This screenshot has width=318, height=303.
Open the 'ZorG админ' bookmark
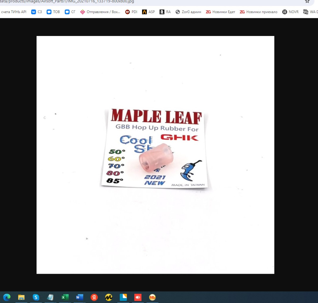pyautogui.click(x=188, y=12)
